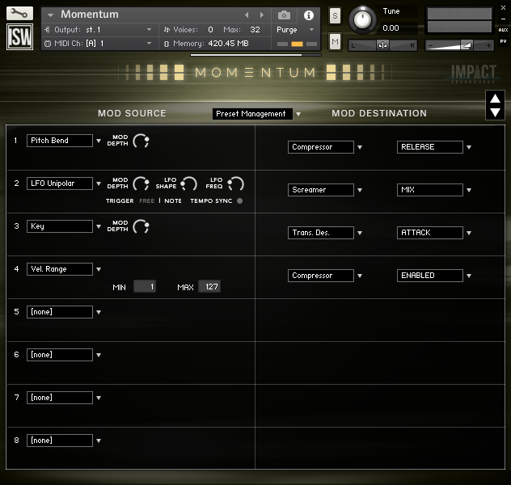Open the wrench instrument edit mode
511x485 pixels.
19,14
